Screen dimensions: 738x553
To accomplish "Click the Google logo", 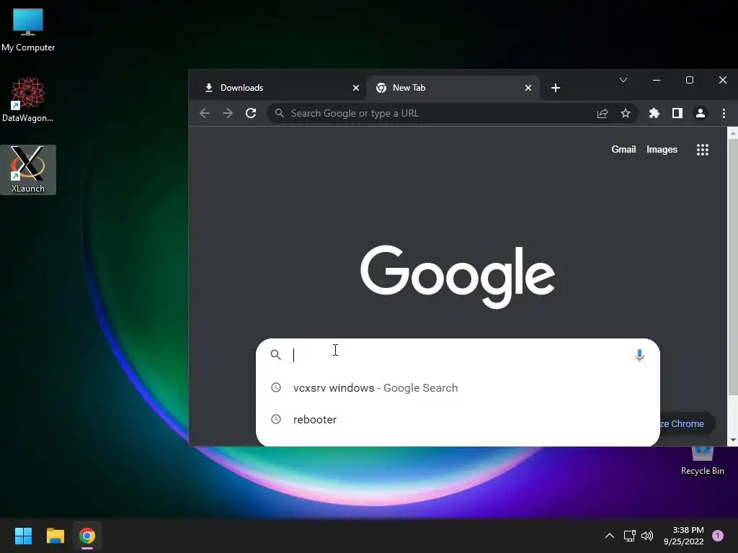I will pos(458,276).
